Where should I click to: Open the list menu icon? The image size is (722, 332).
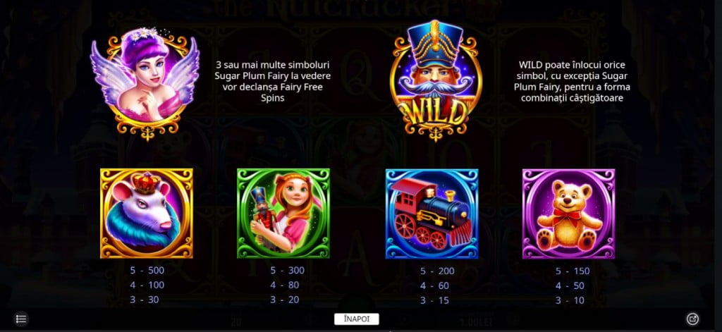20,319
